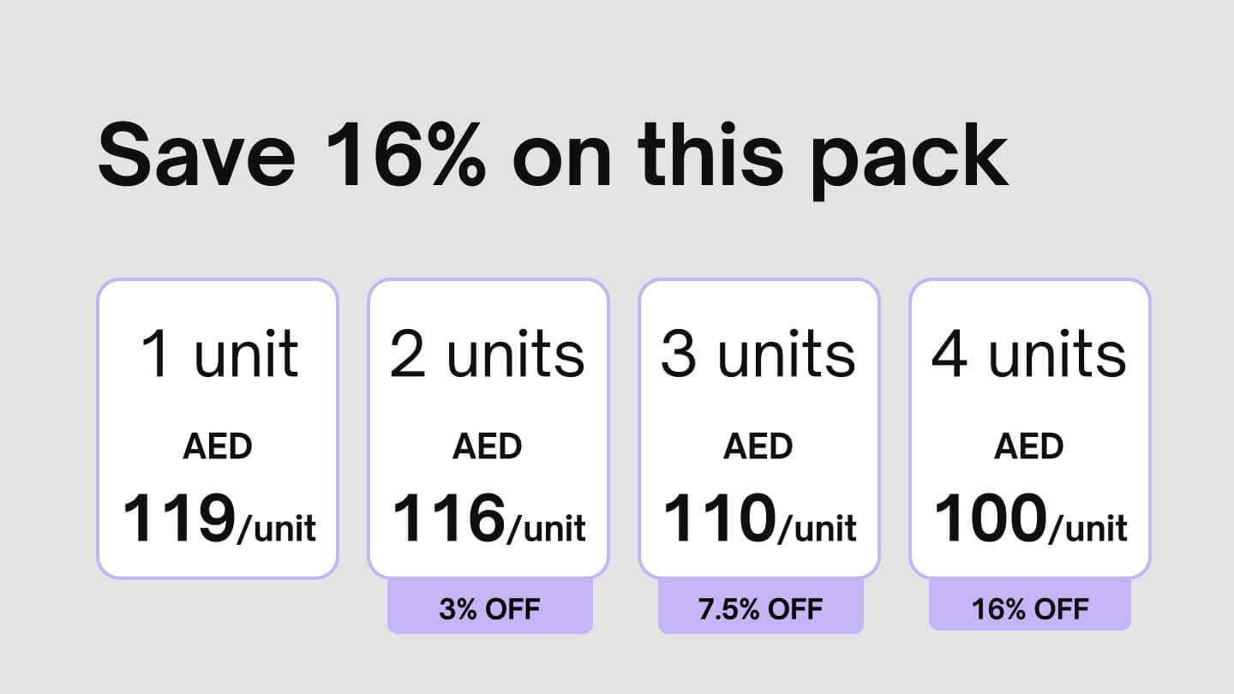Image resolution: width=1234 pixels, height=694 pixels.
Task: Click the "16% OFF" discount badge
Action: point(1030,608)
